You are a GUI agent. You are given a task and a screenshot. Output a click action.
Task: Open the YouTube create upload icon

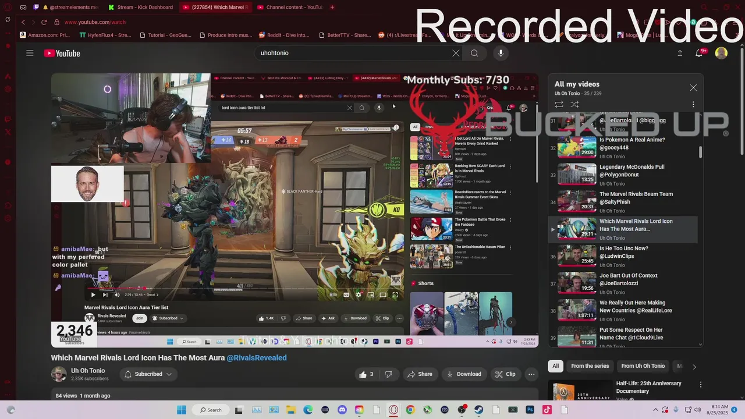click(680, 53)
